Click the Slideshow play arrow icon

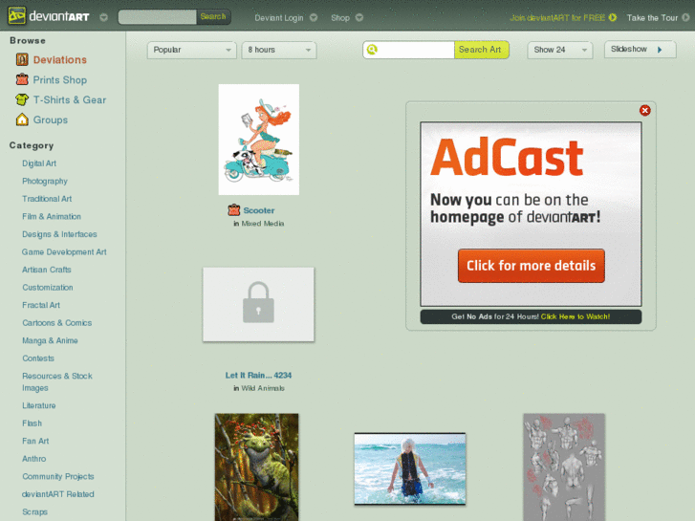tap(660, 50)
